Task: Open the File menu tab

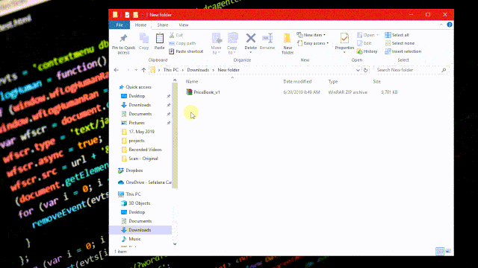Action: click(x=119, y=25)
